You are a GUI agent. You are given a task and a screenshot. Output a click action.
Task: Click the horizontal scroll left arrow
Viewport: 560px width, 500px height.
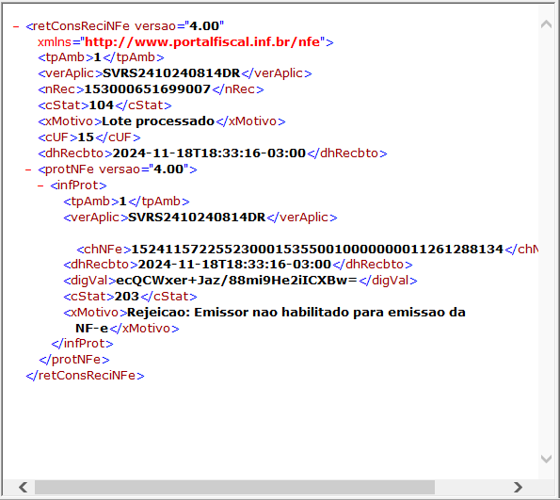pyautogui.click(x=24, y=487)
